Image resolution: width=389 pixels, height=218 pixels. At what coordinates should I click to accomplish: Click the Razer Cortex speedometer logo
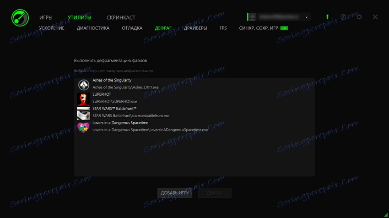coord(20,18)
